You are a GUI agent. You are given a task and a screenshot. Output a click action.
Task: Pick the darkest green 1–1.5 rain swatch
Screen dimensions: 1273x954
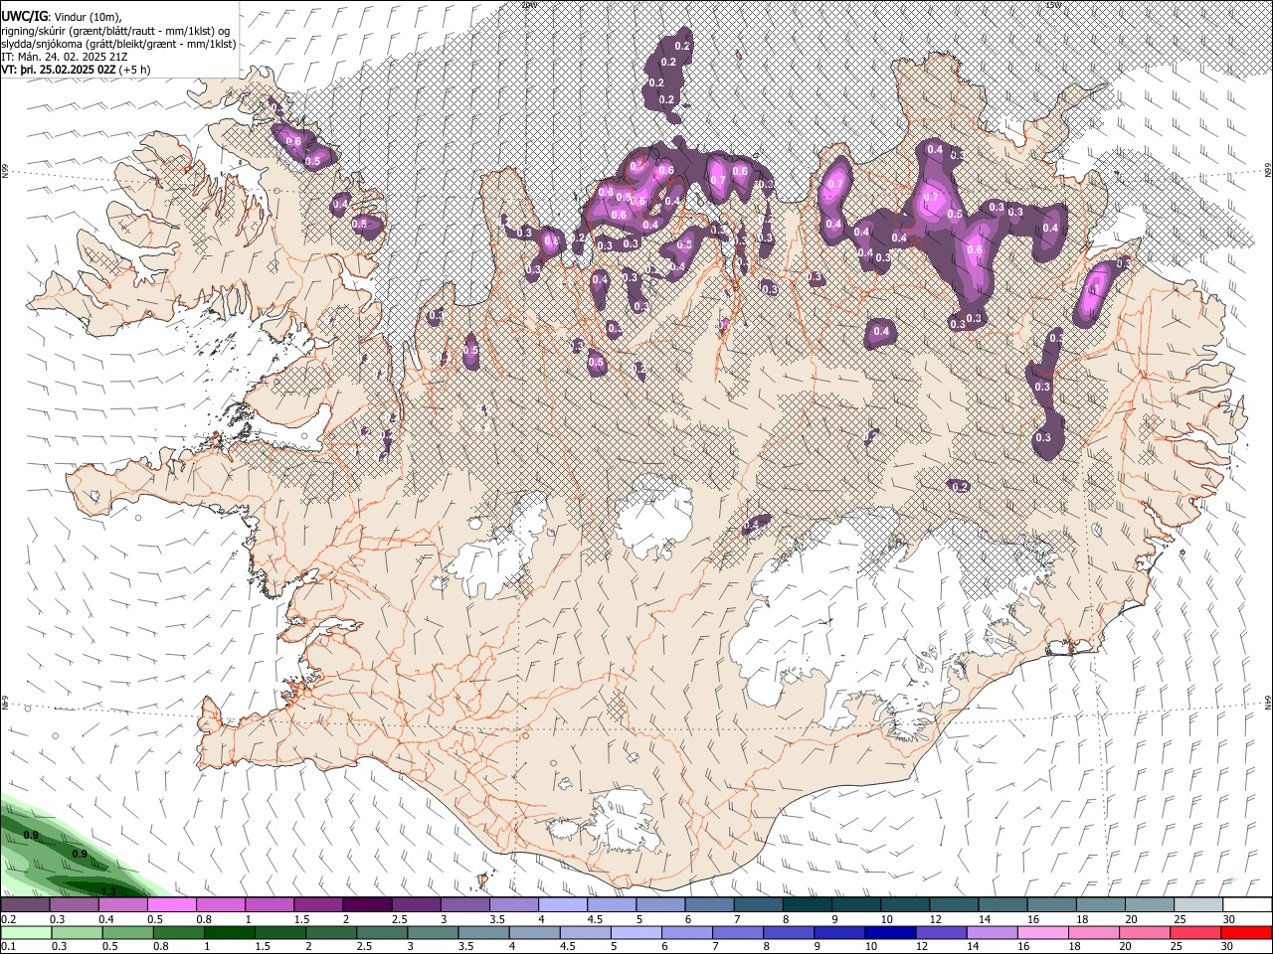coord(229,932)
